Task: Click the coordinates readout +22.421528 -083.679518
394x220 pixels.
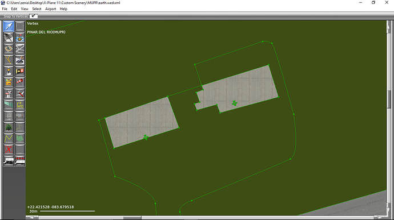Action: (50, 207)
